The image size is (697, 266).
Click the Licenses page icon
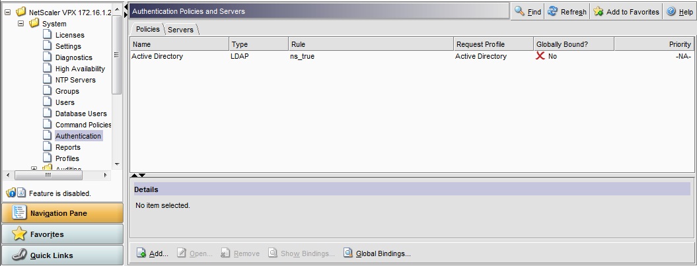[x=47, y=34]
